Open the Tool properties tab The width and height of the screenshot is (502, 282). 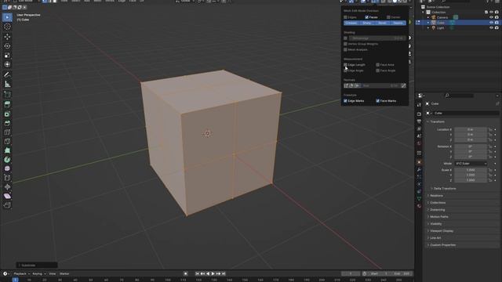(419, 104)
